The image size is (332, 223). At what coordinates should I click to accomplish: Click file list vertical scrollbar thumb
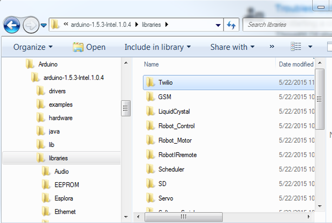320,99
